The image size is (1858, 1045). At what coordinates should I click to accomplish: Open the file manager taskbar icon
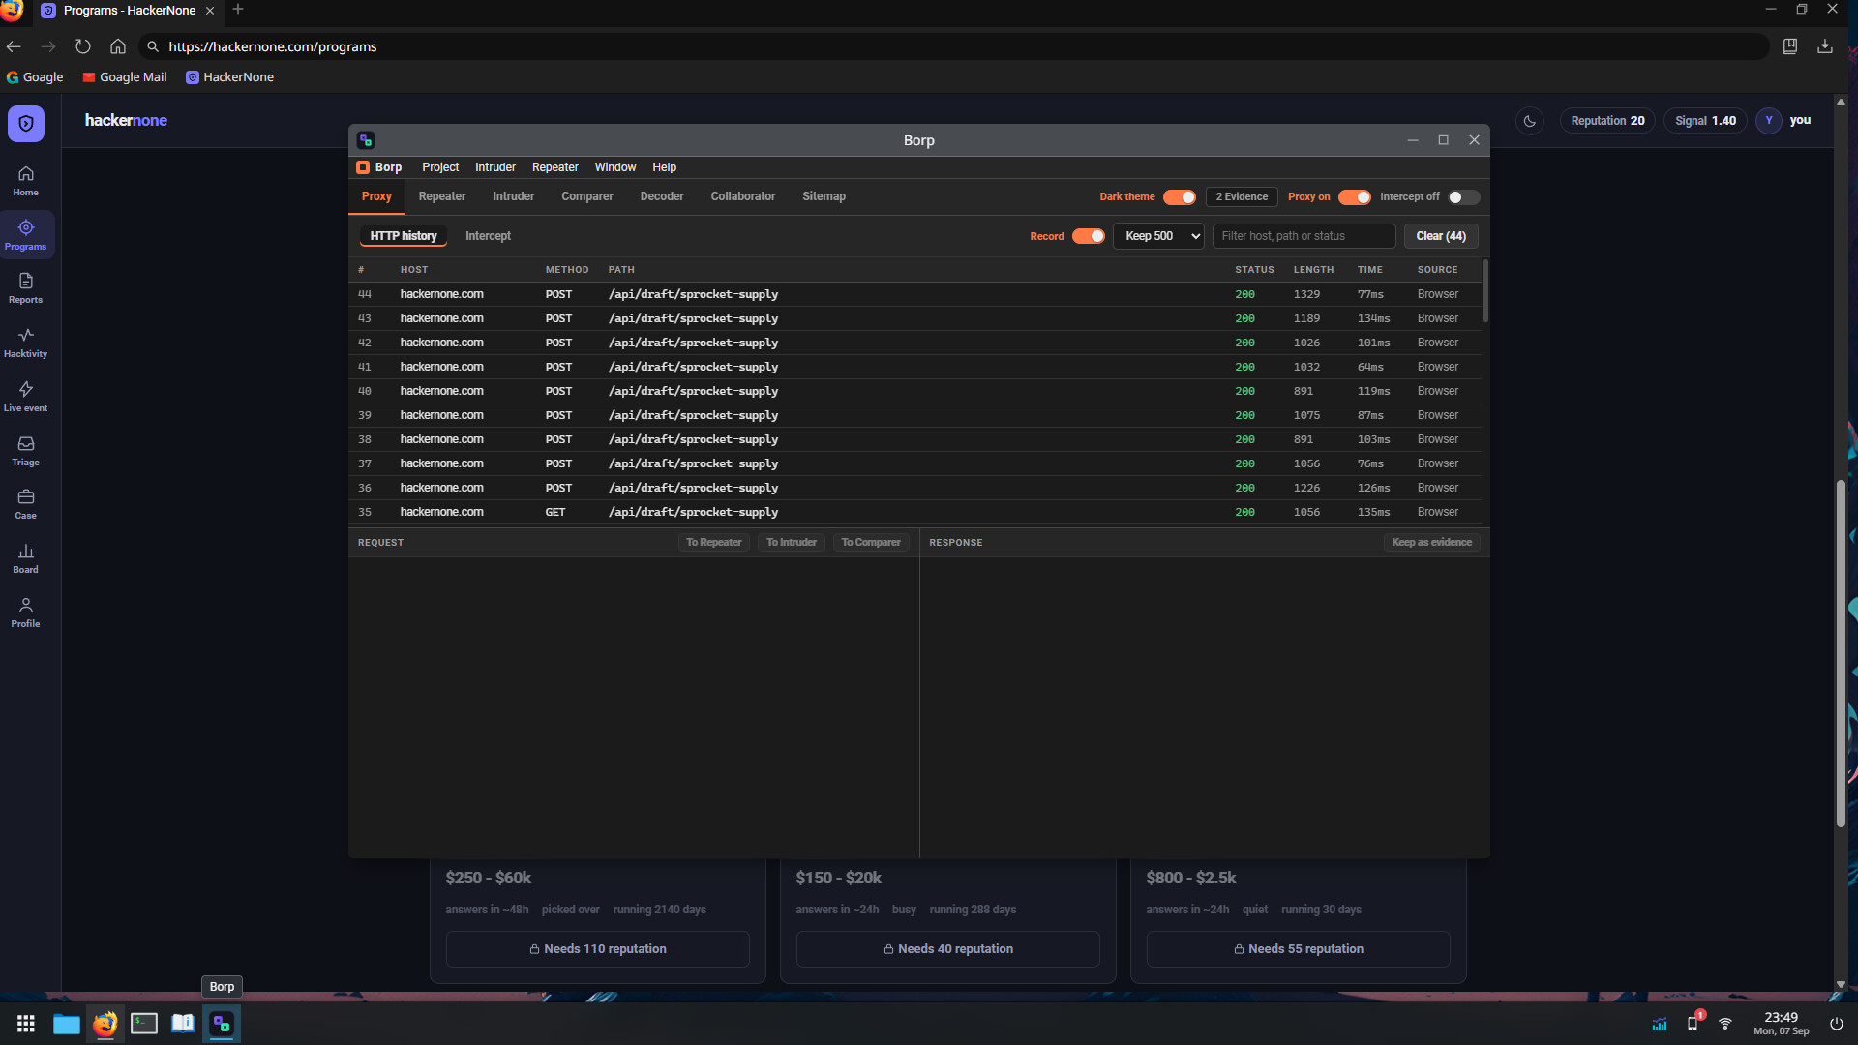[x=67, y=1024]
